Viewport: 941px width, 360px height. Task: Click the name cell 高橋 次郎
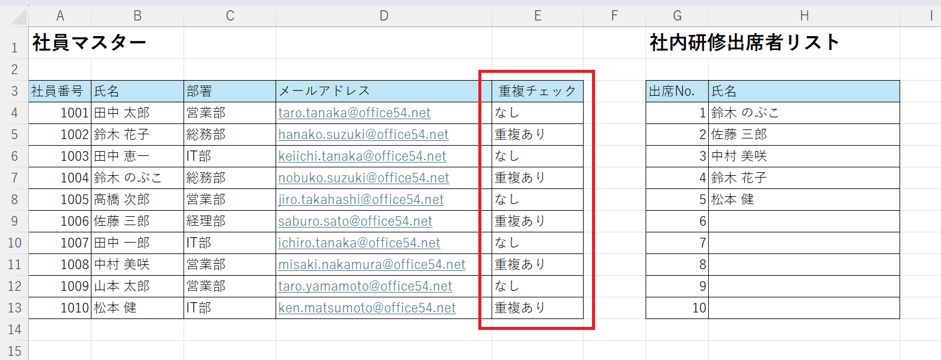138,199
